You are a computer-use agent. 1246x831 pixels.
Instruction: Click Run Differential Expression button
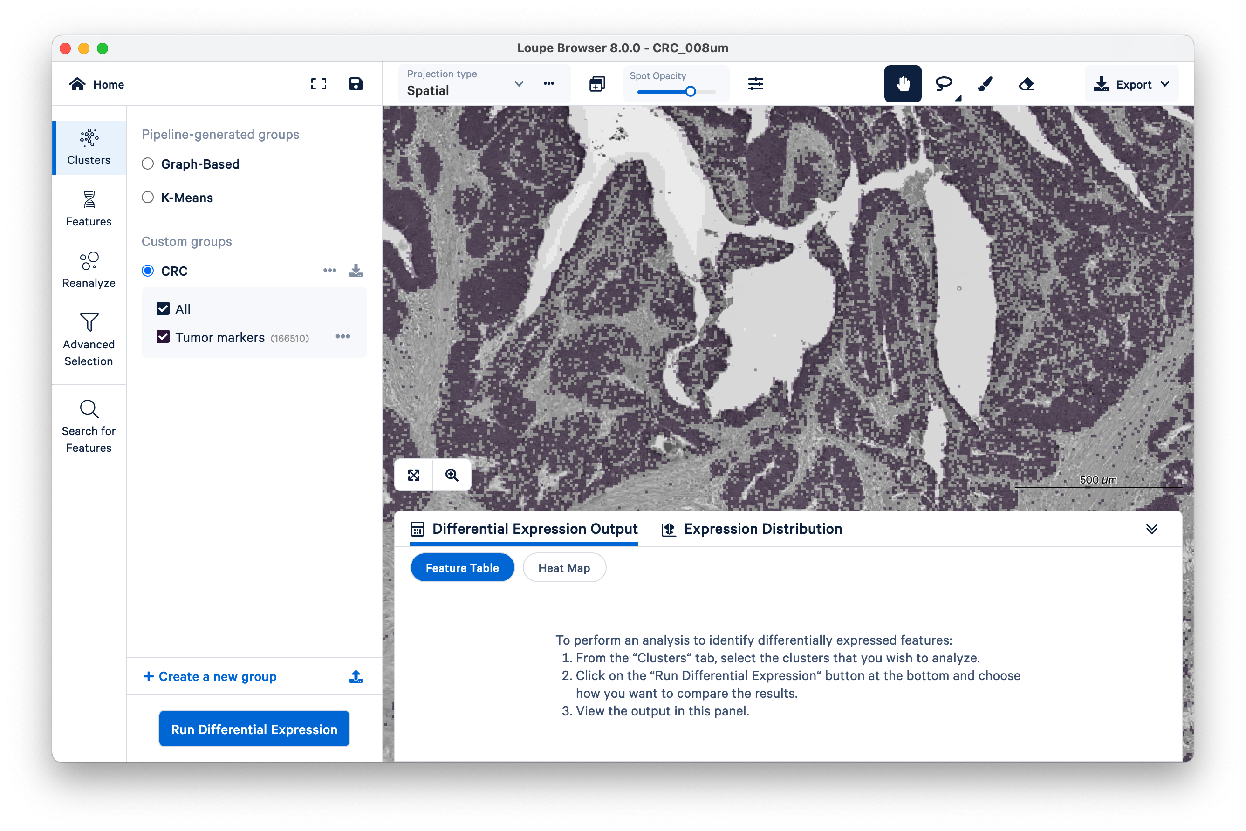[x=254, y=729]
